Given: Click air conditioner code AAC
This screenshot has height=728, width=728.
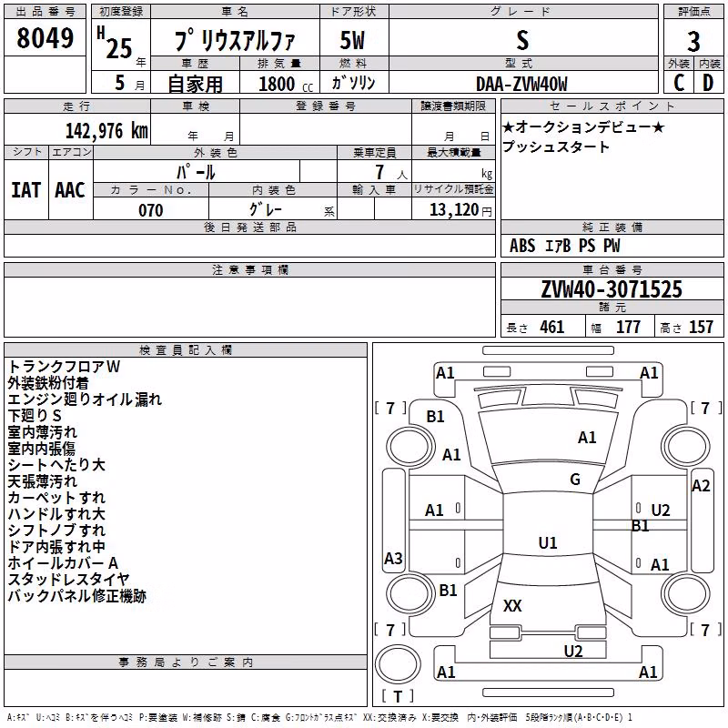Looking at the screenshot, I should tap(70, 190).
